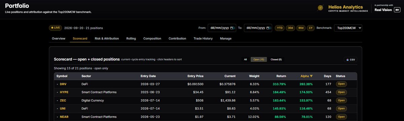The height and width of the screenshot is (121, 404).
Task: Sort by the Symbol column header
Action: 62,76
